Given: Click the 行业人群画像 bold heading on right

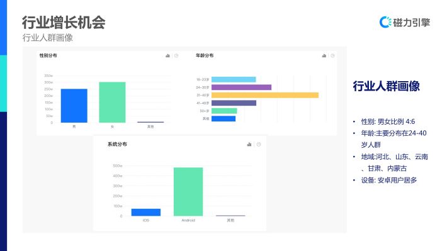Looking at the screenshot, I should 387,86.
